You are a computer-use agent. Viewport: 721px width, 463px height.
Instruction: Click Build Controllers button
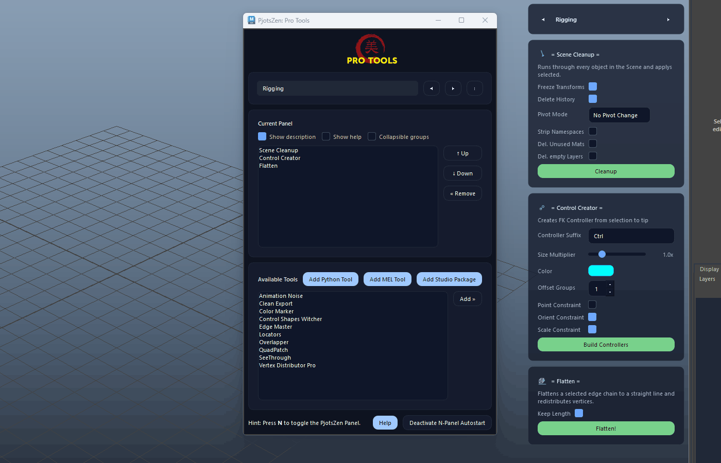pyautogui.click(x=606, y=345)
